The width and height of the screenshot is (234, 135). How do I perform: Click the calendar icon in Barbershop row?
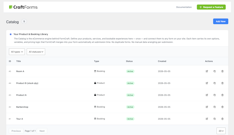pos(95,107)
